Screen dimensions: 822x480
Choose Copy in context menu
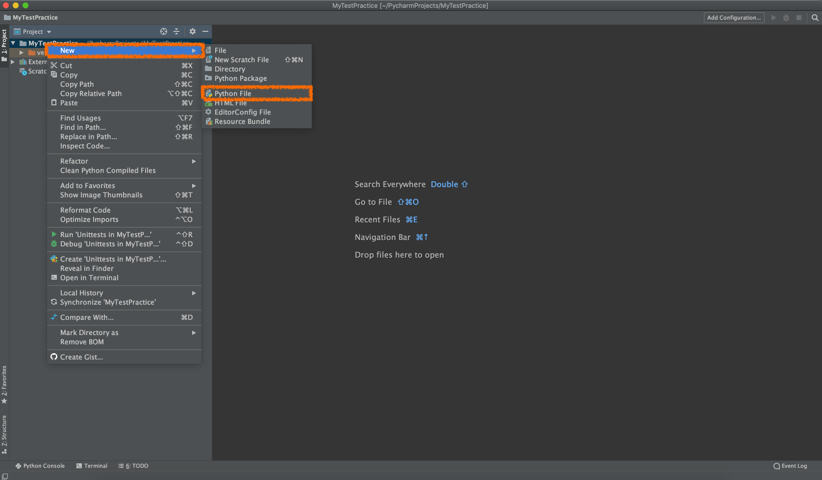pyautogui.click(x=124, y=75)
